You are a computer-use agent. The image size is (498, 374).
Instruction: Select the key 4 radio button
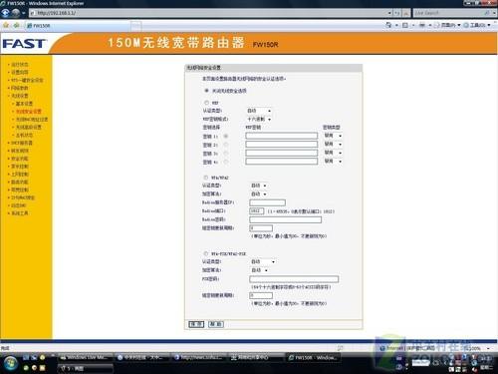(226, 162)
